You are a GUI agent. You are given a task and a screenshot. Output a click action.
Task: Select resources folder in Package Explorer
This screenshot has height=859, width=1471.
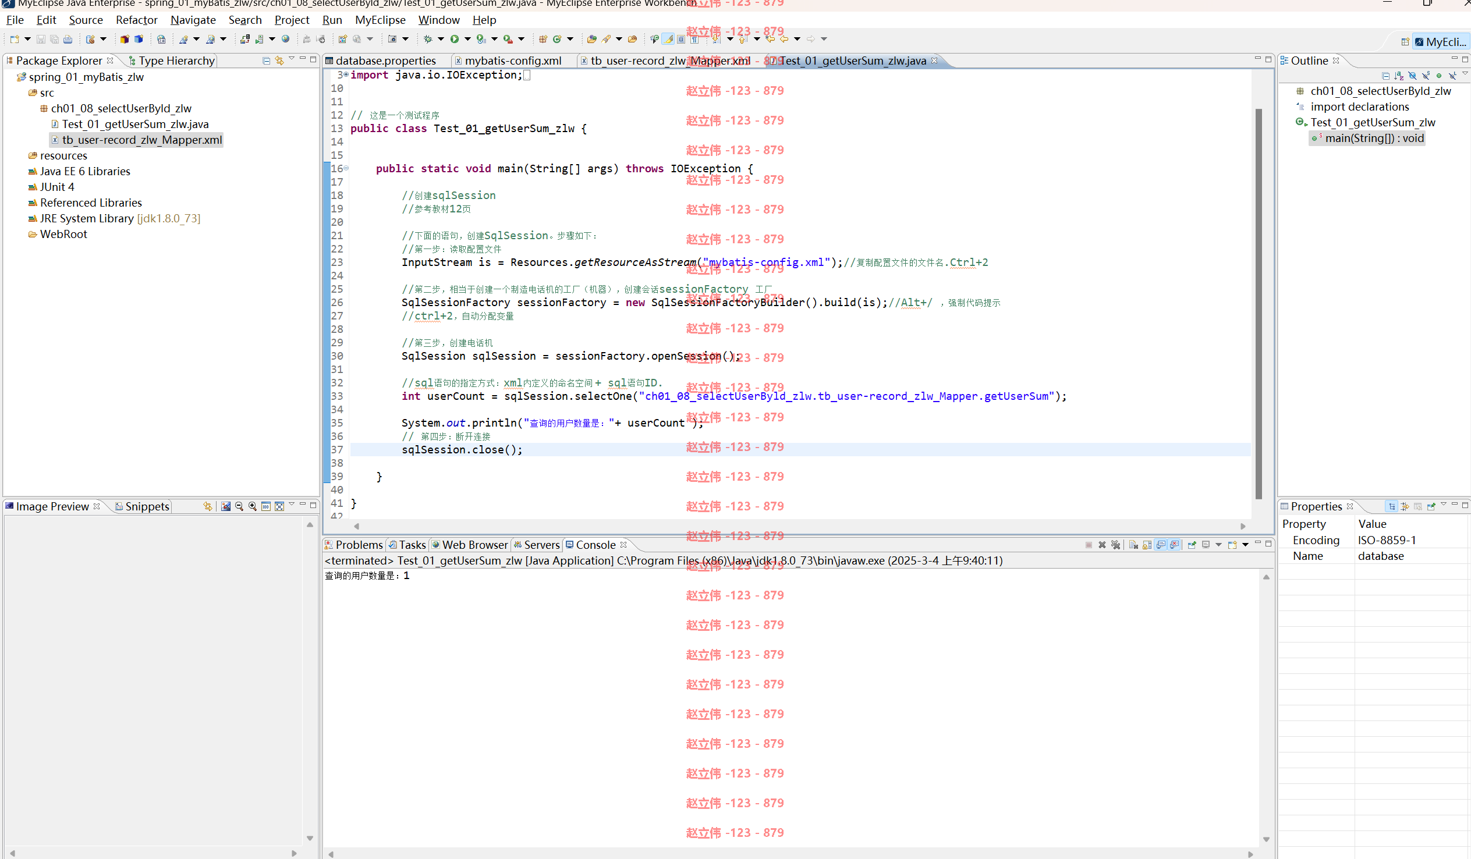63,156
